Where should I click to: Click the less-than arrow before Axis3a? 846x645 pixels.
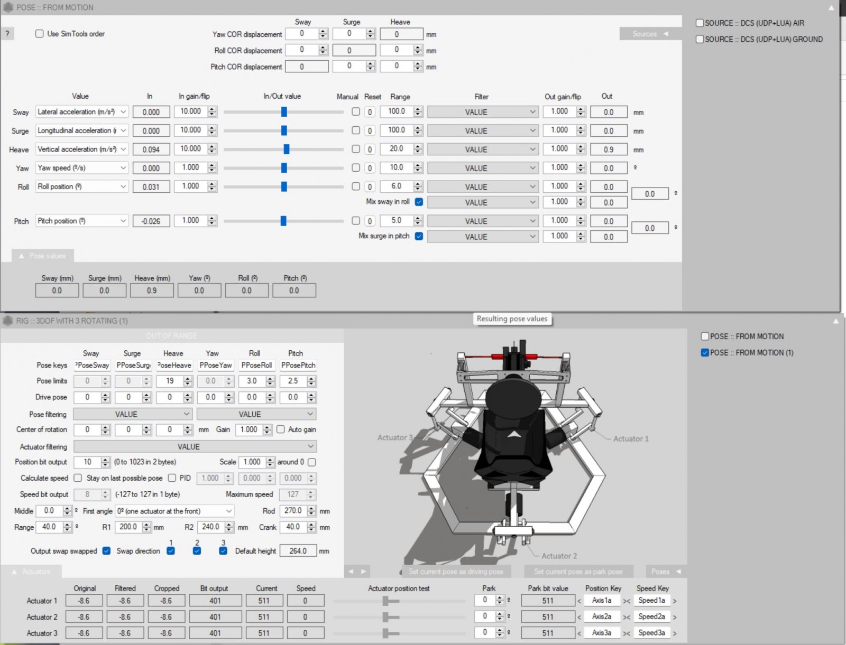(x=580, y=633)
